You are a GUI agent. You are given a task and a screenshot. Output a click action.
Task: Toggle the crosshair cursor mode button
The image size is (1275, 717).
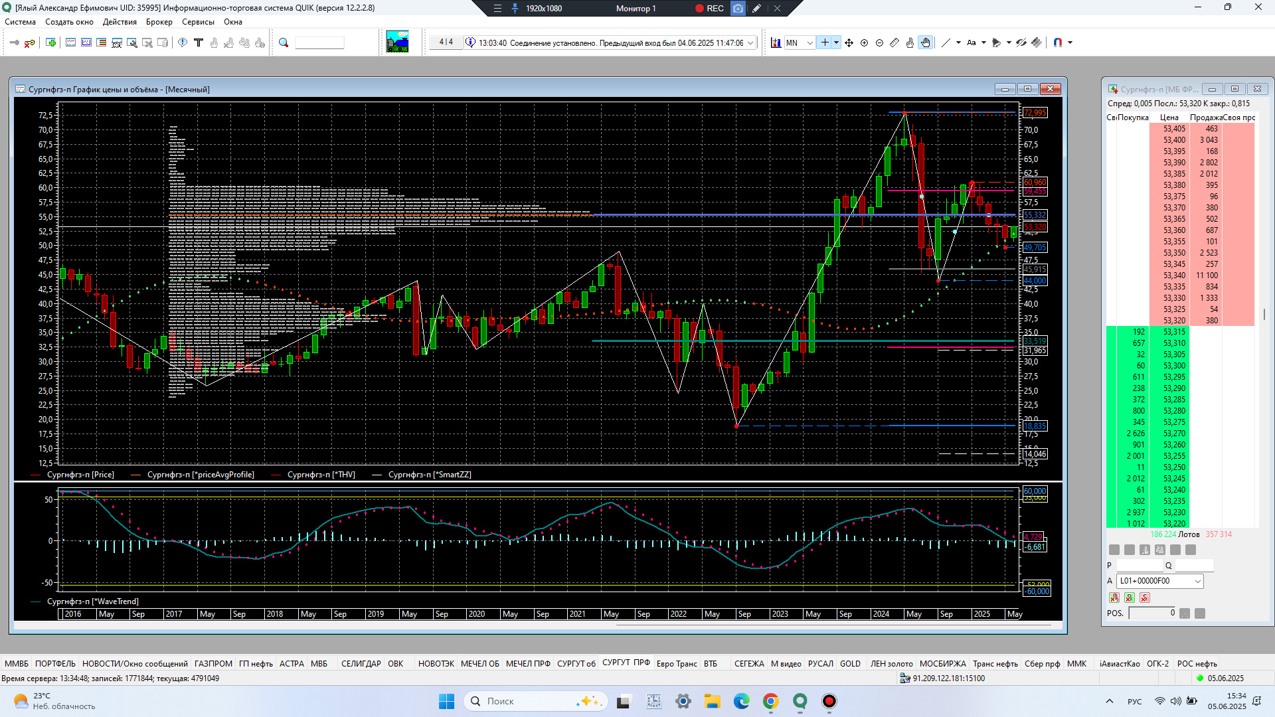pos(824,42)
